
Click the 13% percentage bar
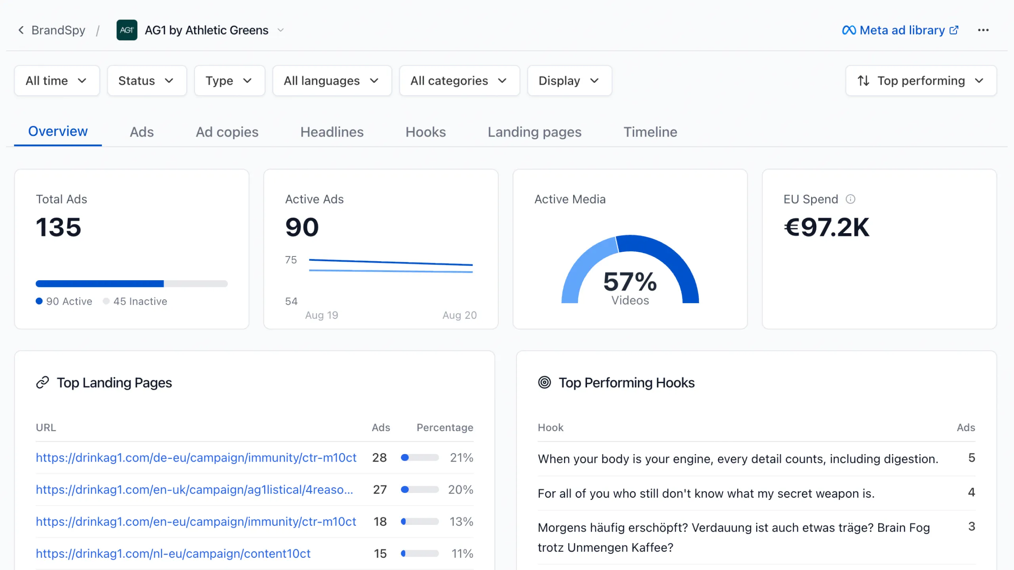[x=420, y=522]
